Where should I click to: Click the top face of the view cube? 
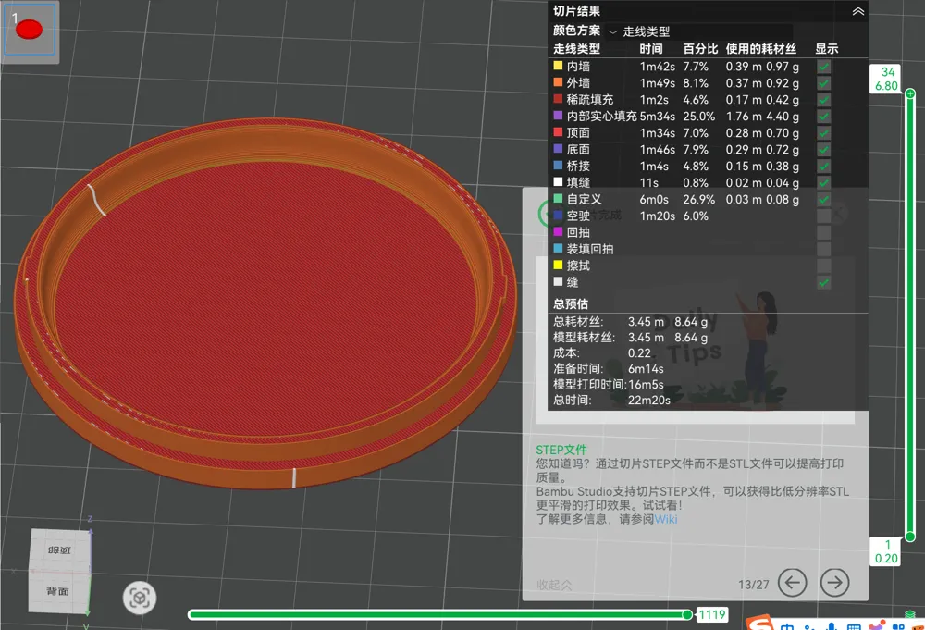[x=59, y=550]
